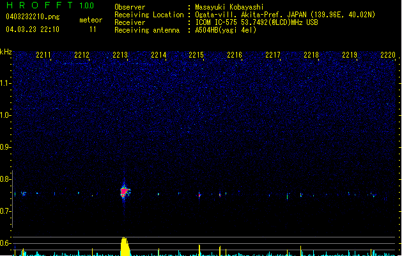
Task: Click the 0.7 frequency axis label
Action: (x=6, y=211)
